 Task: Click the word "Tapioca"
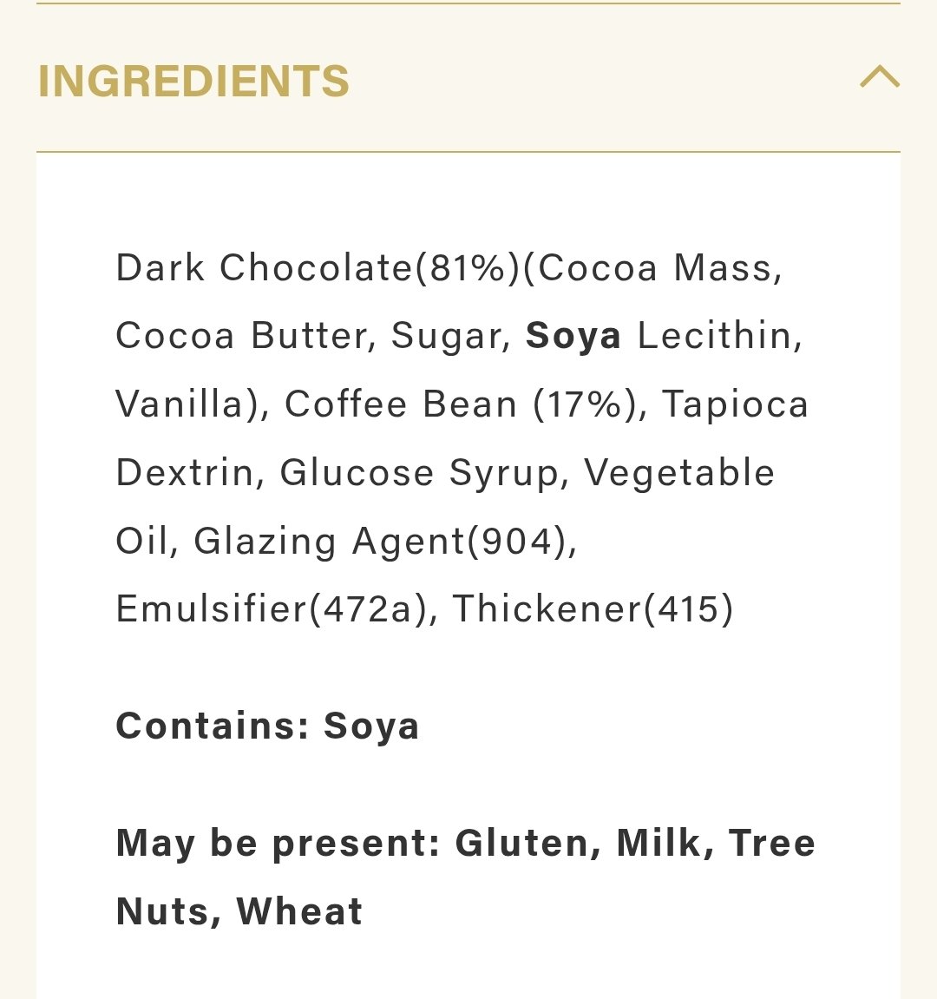click(x=735, y=404)
